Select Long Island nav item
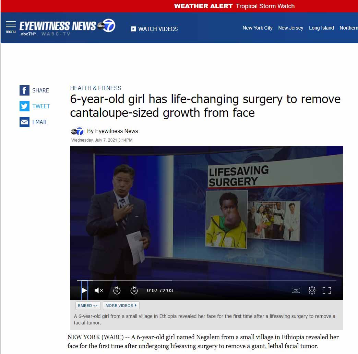 (321, 28)
